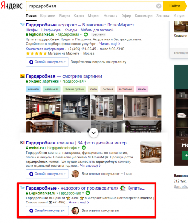The image size is (188, 223).
Task: Expand the mebel.ru blog/garderobnaja dropdown arrow
Action: [x=79, y=148]
